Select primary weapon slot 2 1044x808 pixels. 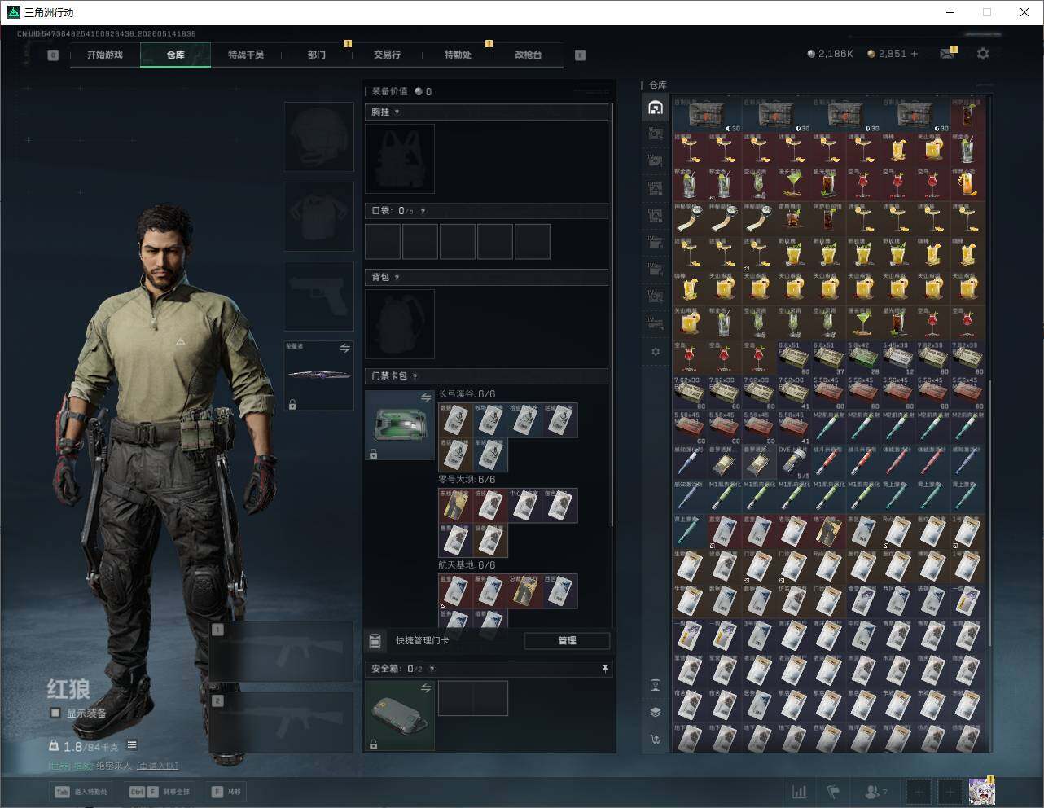[x=282, y=722]
